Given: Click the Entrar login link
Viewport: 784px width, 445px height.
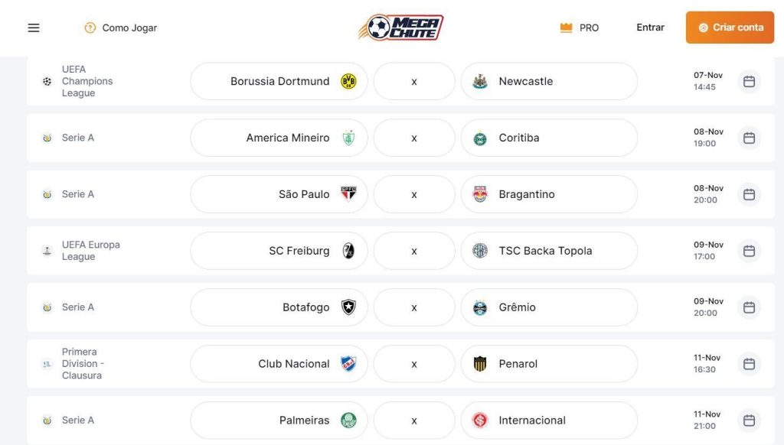Looking at the screenshot, I should tap(650, 28).
